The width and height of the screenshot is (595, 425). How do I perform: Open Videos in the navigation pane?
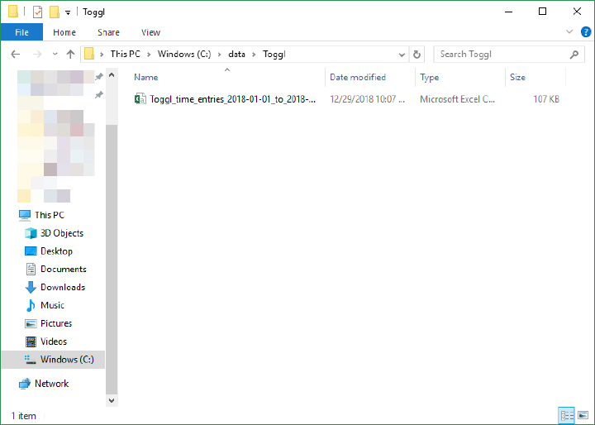54,341
